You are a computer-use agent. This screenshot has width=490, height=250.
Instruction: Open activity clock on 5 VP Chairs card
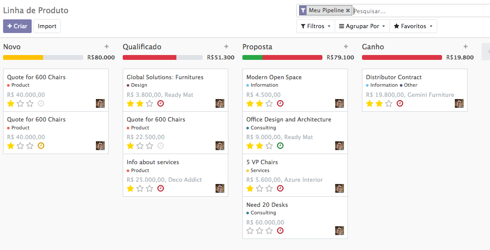coord(280,188)
